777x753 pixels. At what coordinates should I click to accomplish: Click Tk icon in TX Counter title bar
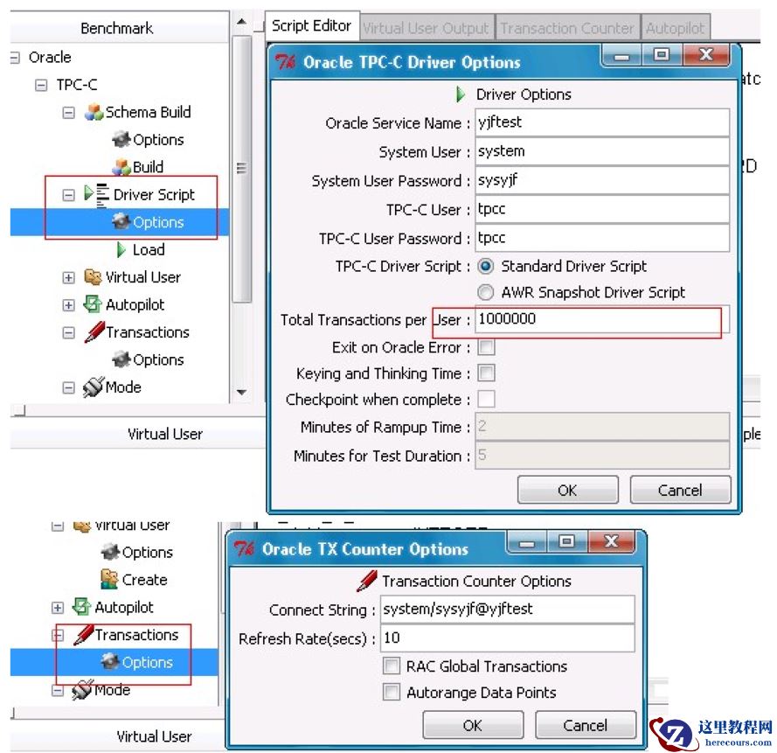[x=244, y=548]
